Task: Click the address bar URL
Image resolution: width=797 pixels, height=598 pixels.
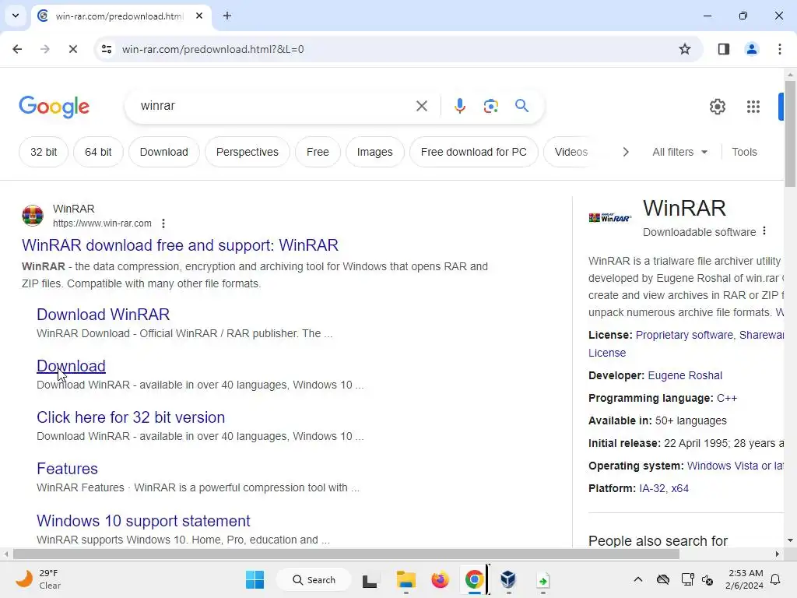Action: [x=212, y=49]
